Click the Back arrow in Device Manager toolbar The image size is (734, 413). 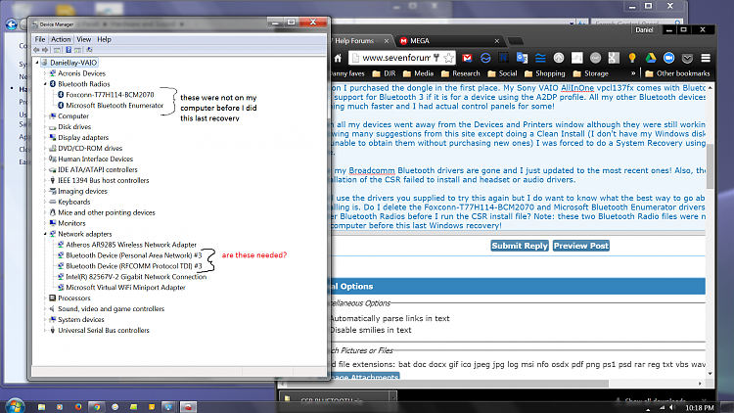[x=36, y=50]
